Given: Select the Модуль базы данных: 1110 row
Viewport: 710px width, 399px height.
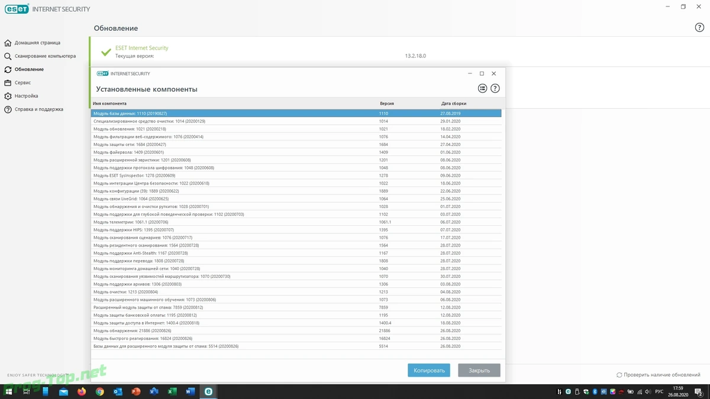Looking at the screenshot, I should click(296, 113).
